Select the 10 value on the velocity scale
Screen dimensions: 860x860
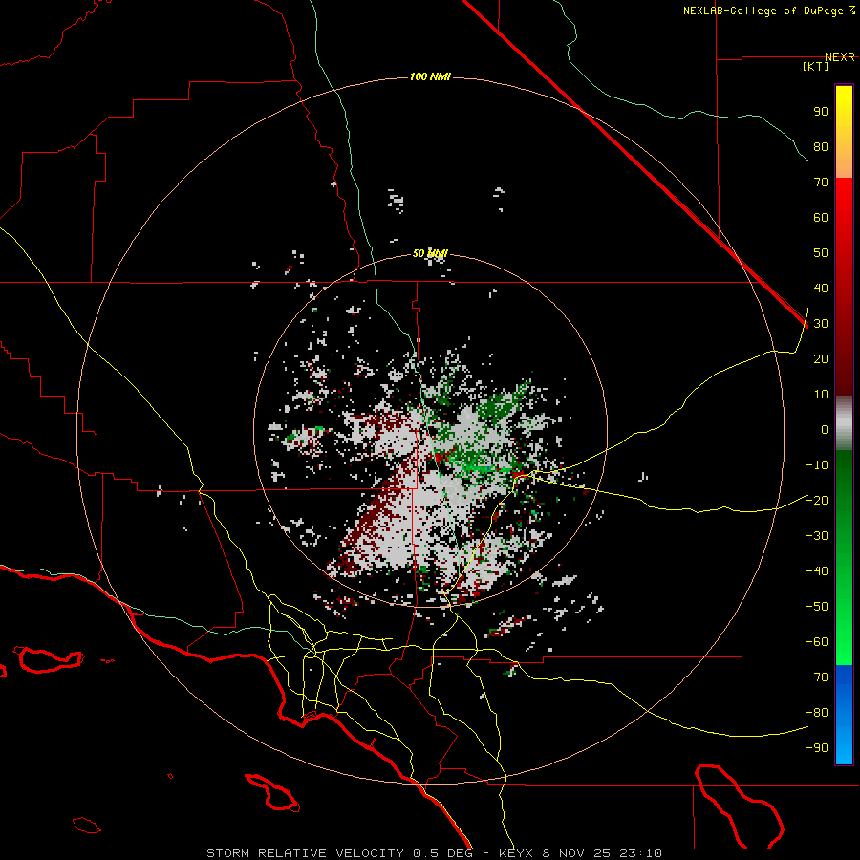(821, 395)
